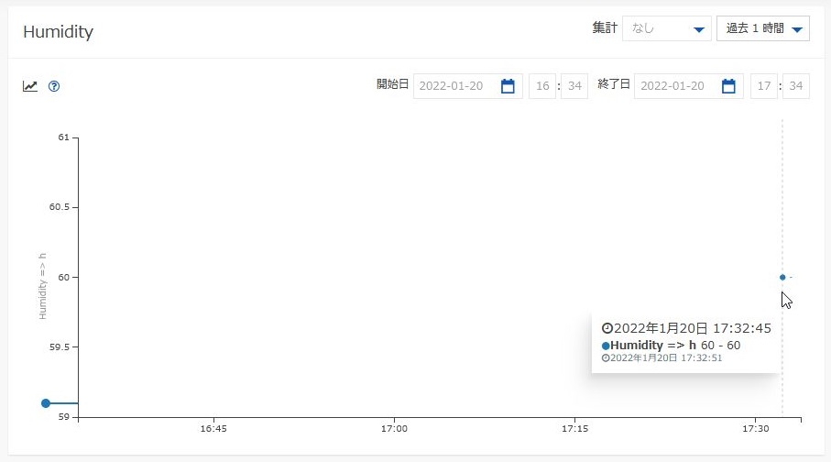Screen dimensions: 831x462
Task: Click the line chart icon
Action: (x=30, y=86)
